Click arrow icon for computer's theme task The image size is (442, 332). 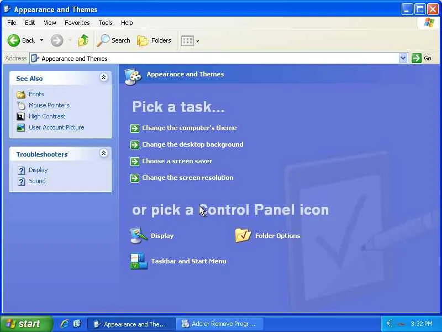135,128
